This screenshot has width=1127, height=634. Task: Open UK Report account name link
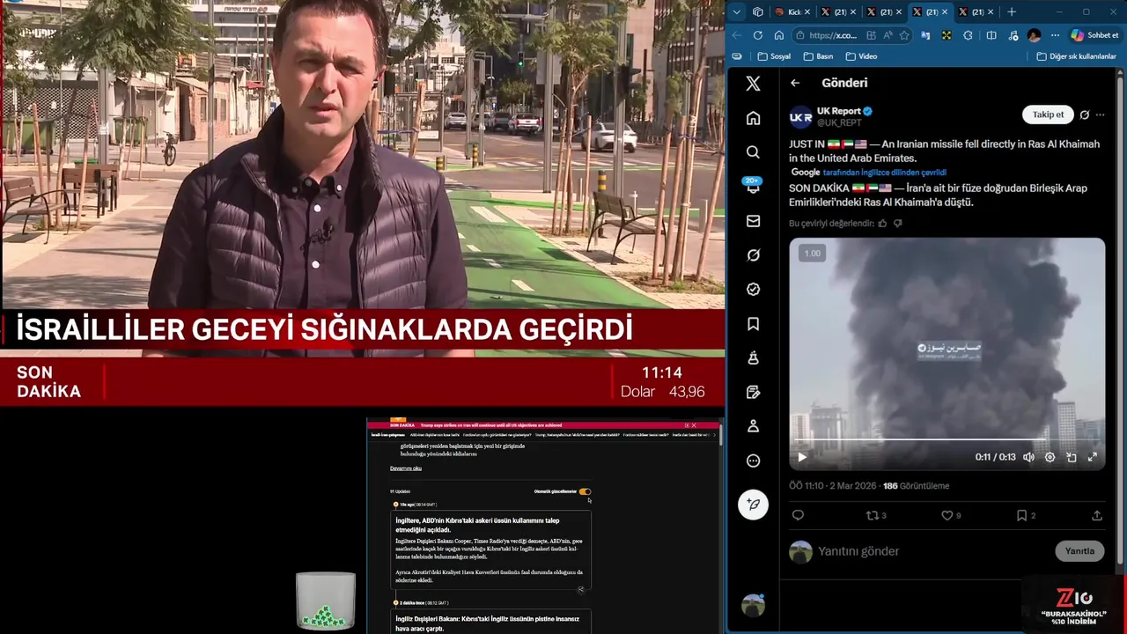pyautogui.click(x=839, y=111)
